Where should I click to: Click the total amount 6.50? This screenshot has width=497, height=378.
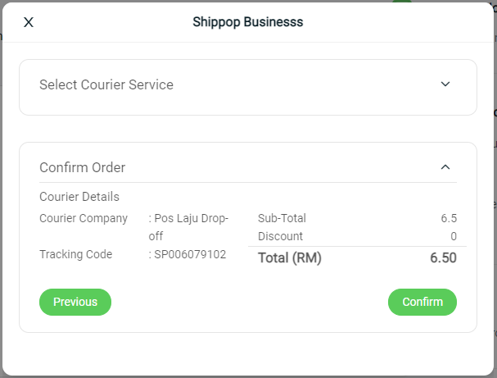click(x=443, y=257)
